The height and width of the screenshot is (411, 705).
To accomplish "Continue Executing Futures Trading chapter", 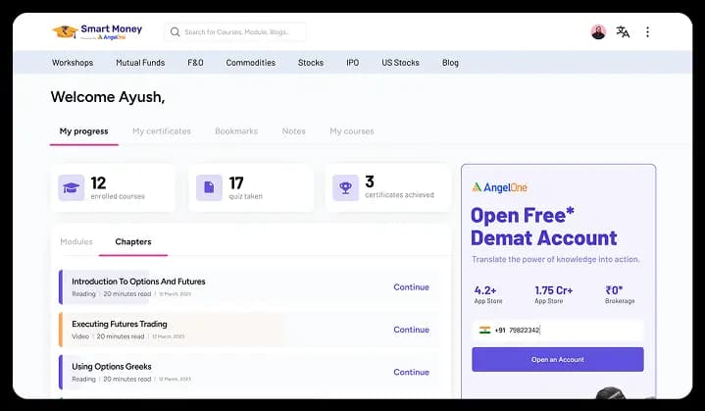I will 412,330.
